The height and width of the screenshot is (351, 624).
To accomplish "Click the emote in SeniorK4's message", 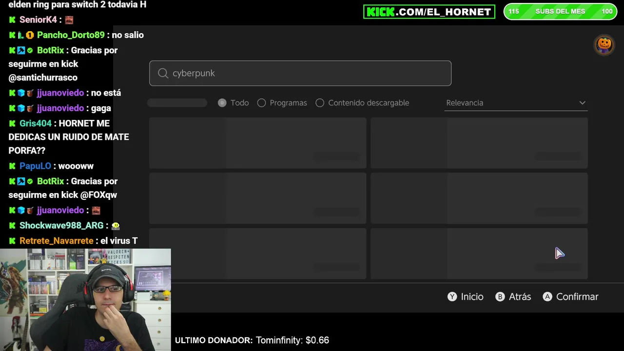I will coord(69,20).
